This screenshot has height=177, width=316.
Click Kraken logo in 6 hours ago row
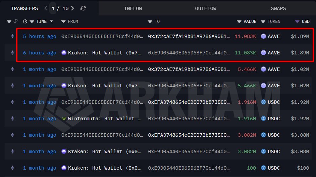[x=64, y=53]
